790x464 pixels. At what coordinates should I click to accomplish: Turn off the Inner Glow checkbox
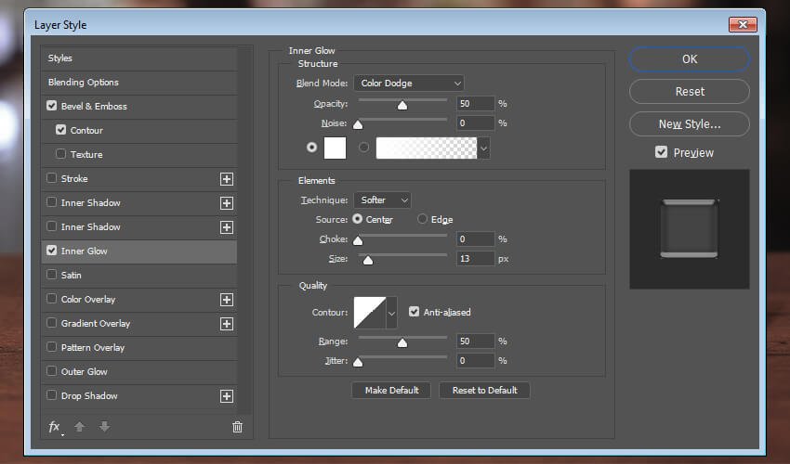(x=51, y=251)
